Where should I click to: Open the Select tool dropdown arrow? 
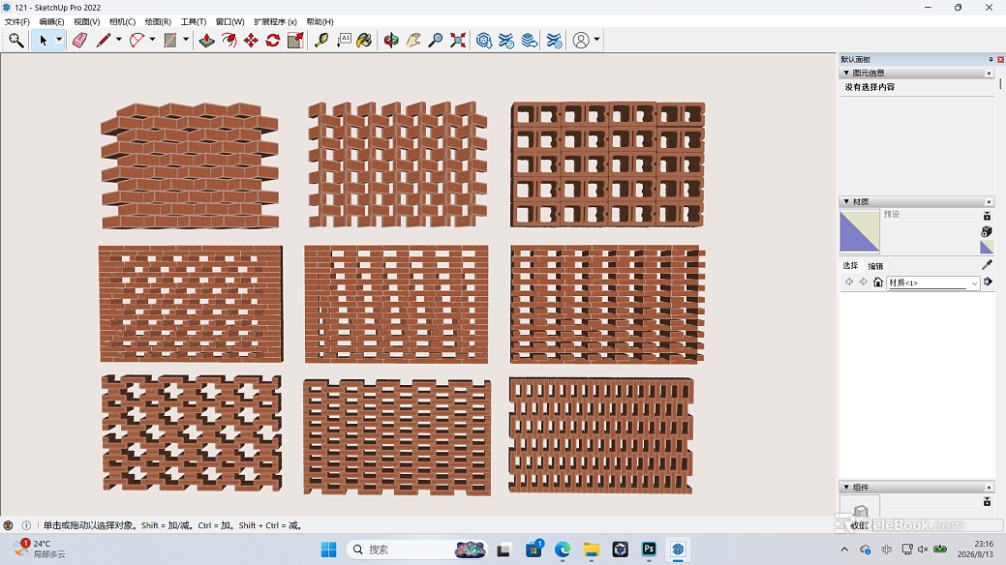(59, 41)
